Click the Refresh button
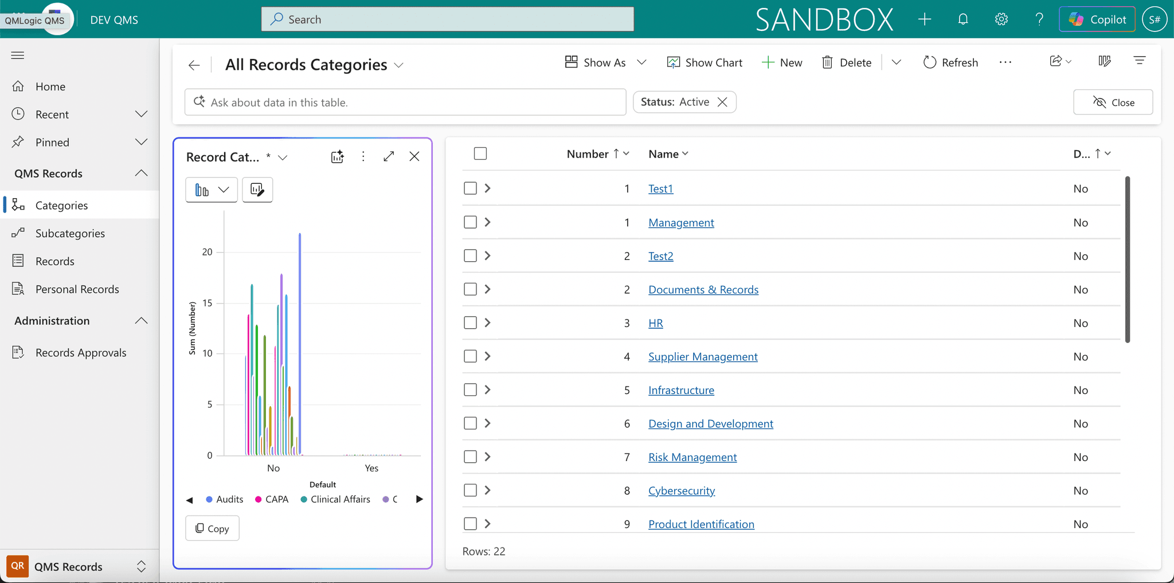The image size is (1174, 583). pos(951,62)
